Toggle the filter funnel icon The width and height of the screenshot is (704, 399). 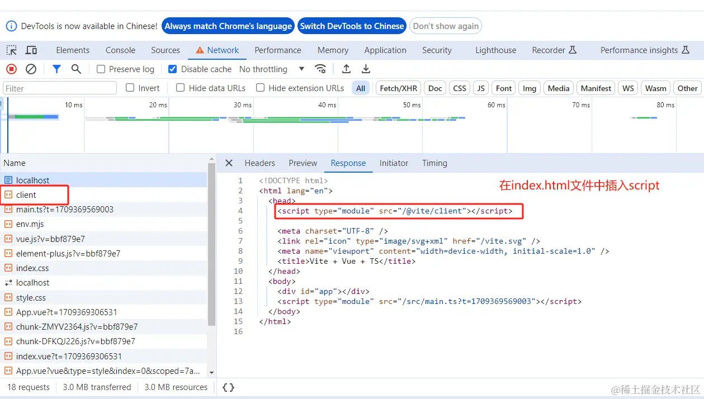click(56, 69)
